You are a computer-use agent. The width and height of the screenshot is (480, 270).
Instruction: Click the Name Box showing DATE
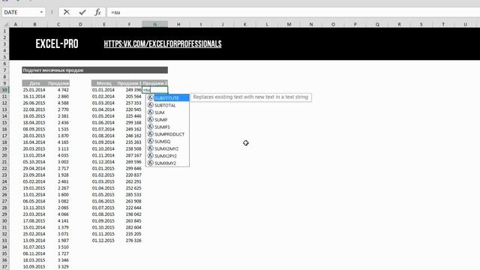click(x=20, y=12)
